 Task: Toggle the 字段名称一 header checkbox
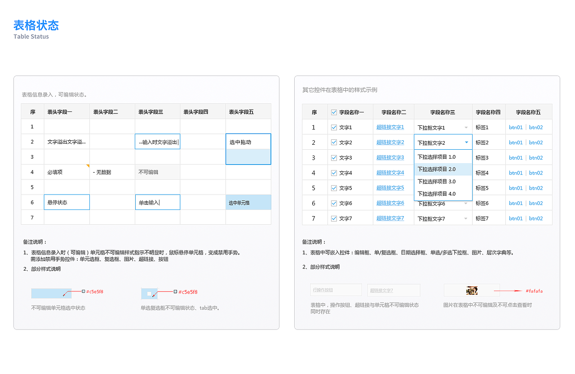(x=334, y=112)
